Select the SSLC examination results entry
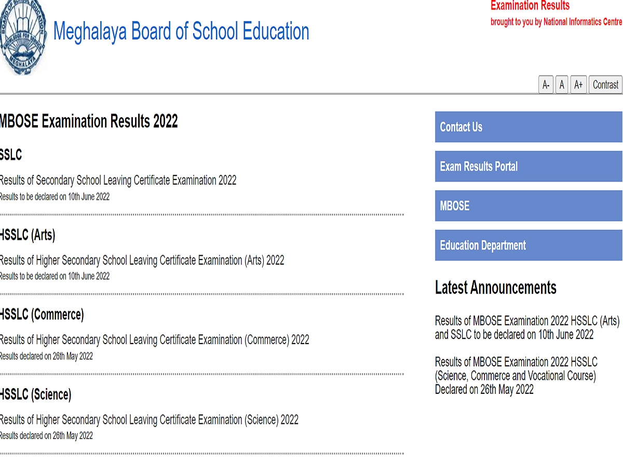Image resolution: width=623 pixels, height=467 pixels. click(118, 180)
